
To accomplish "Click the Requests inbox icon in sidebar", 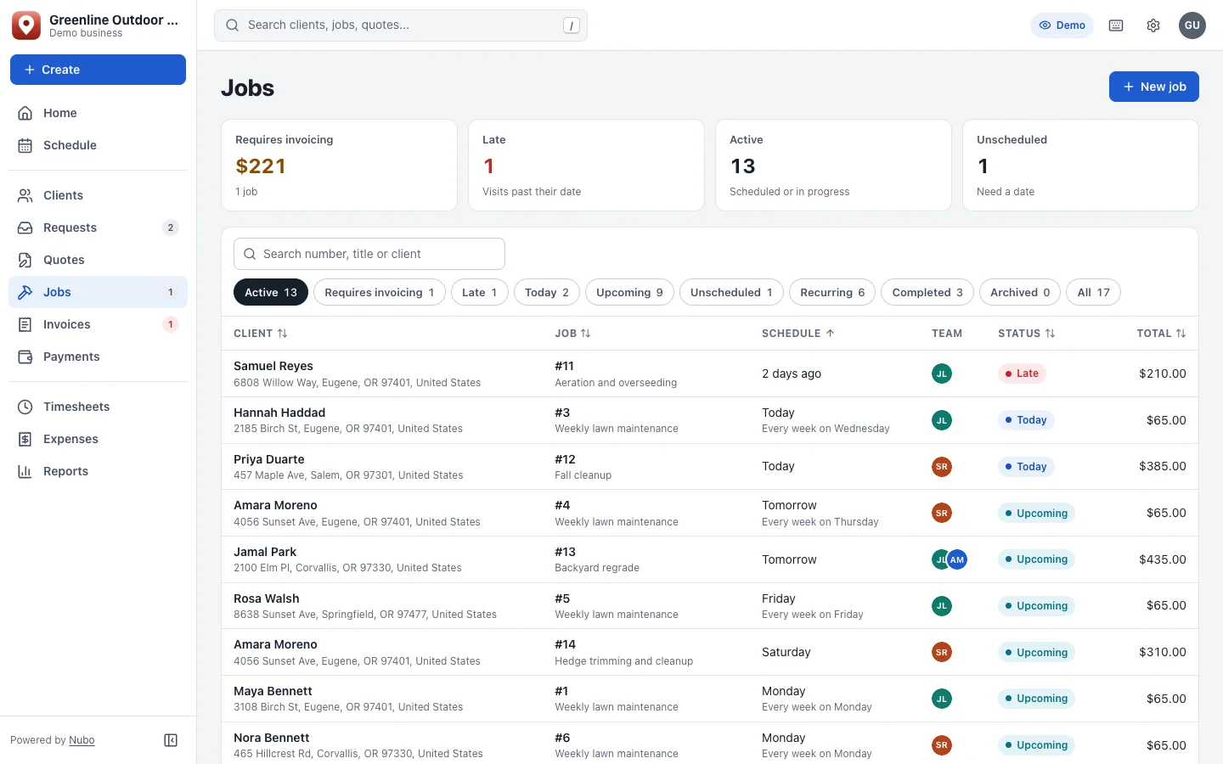I will coord(25,228).
